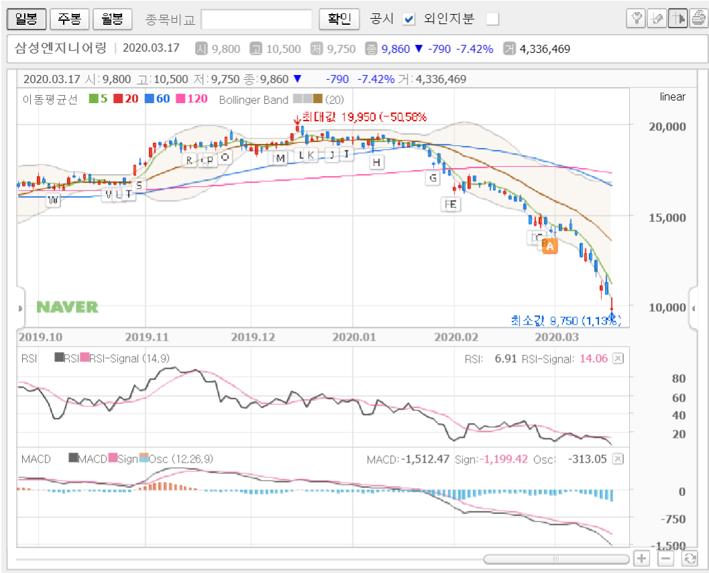
Task: Switch to 월봉 monthly candles
Action: point(112,19)
